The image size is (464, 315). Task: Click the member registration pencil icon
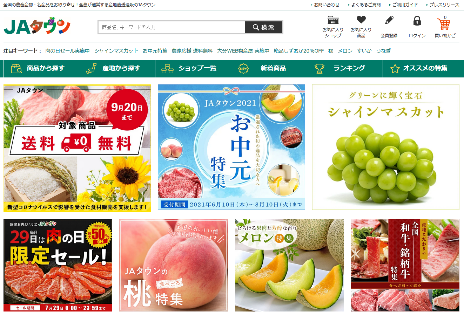coord(389,20)
